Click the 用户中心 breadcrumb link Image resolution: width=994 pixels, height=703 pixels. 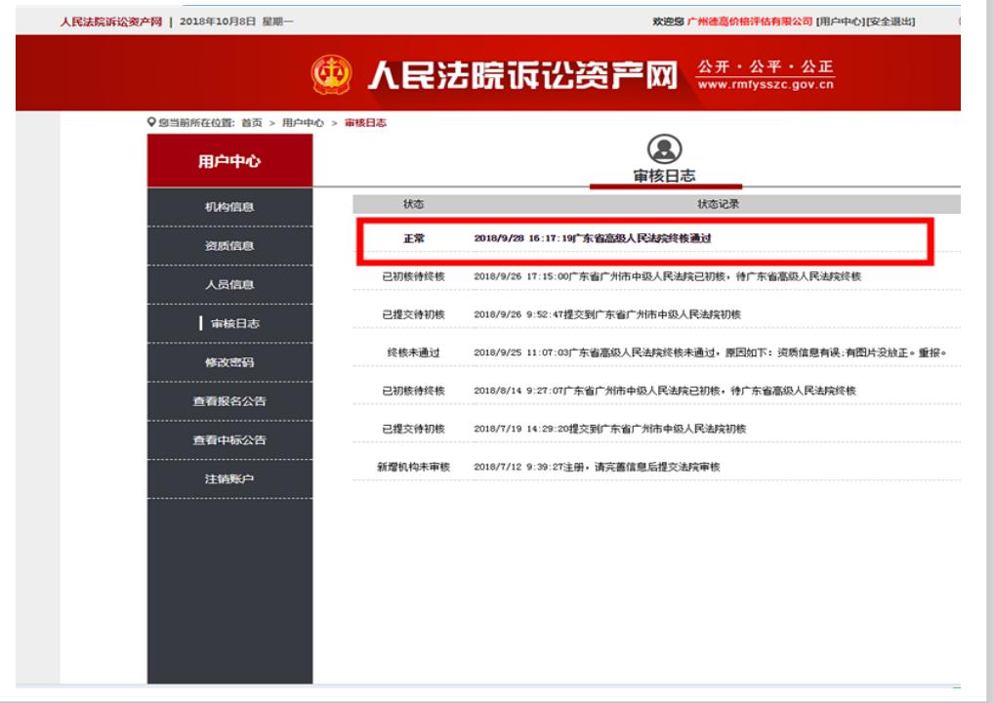[x=305, y=121]
